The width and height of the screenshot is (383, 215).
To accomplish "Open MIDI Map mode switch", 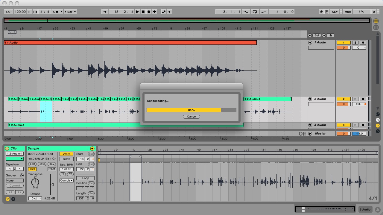I will coord(347,12).
